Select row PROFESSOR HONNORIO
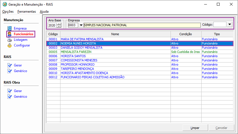This screenshot has width=238, height=134. point(140,64)
